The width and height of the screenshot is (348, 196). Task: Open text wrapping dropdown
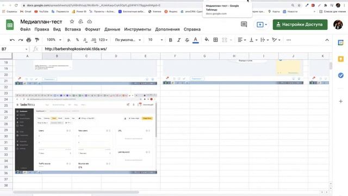point(265,40)
